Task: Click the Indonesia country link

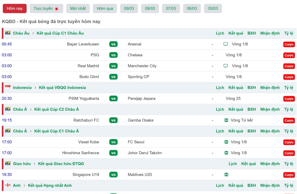Action: [x=22, y=88]
